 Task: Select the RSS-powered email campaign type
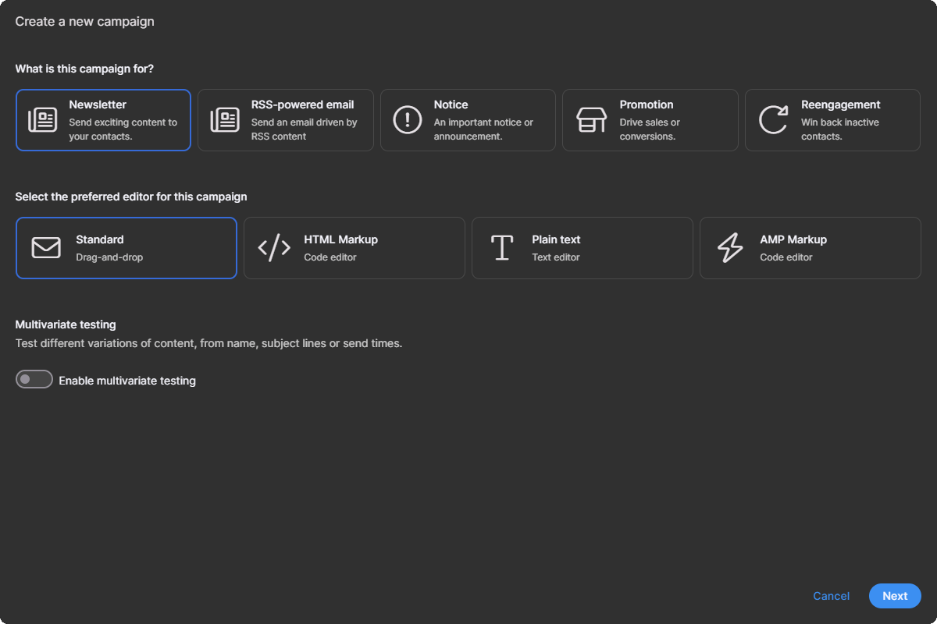coord(286,119)
